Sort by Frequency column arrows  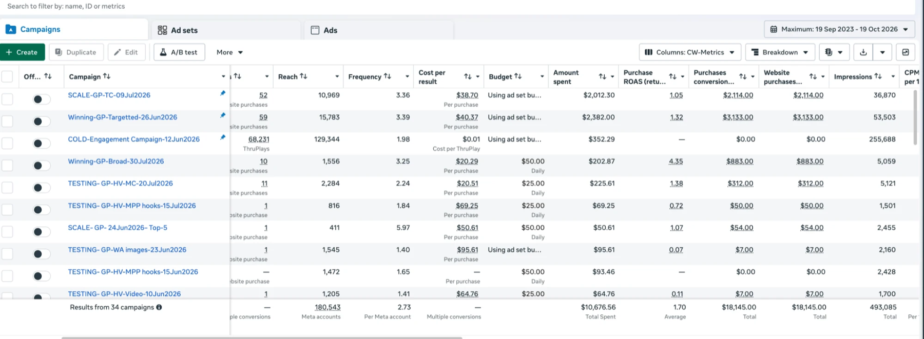pos(388,76)
